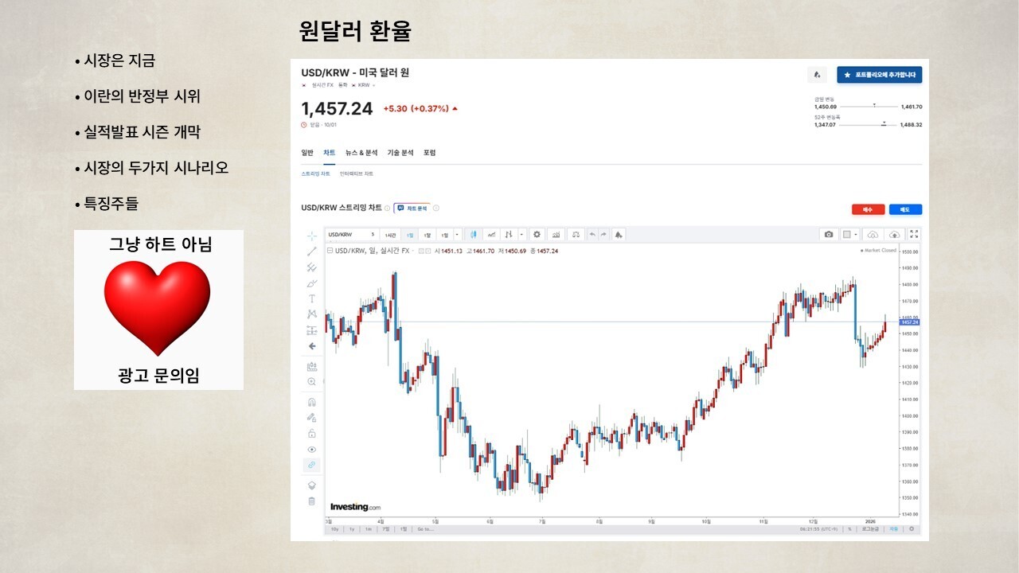Screen dimensions: 1019x573
Task: Take a chart snapshot with camera icon
Action: 829,235
